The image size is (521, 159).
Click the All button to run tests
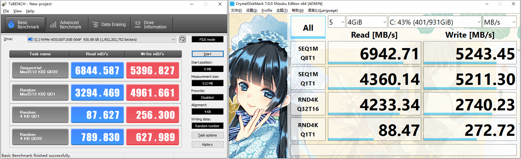coord(308,28)
